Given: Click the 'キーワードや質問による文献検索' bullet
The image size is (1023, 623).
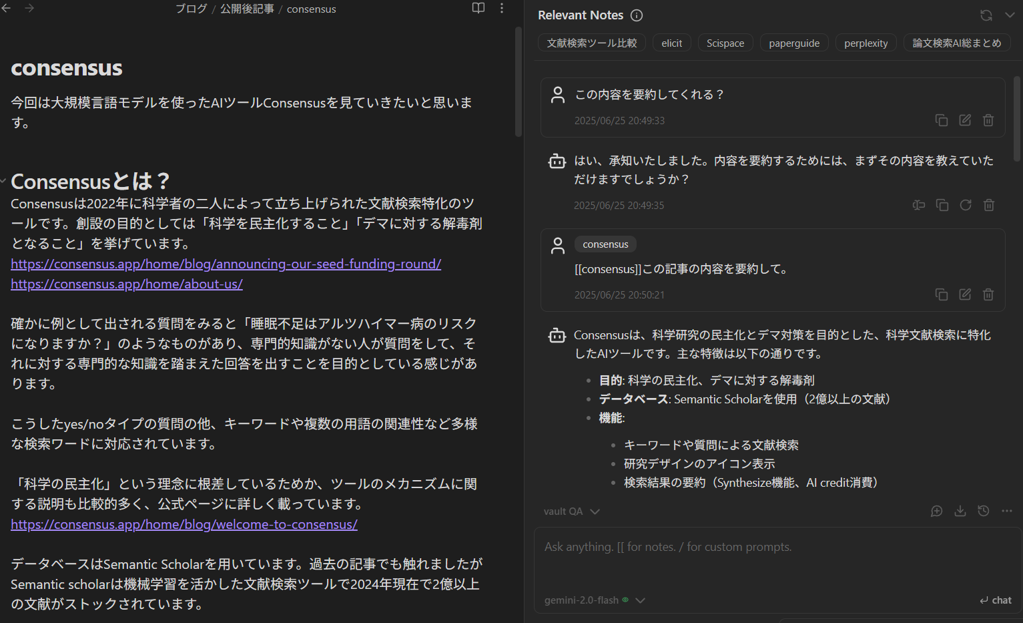Looking at the screenshot, I should pyautogui.click(x=711, y=445).
